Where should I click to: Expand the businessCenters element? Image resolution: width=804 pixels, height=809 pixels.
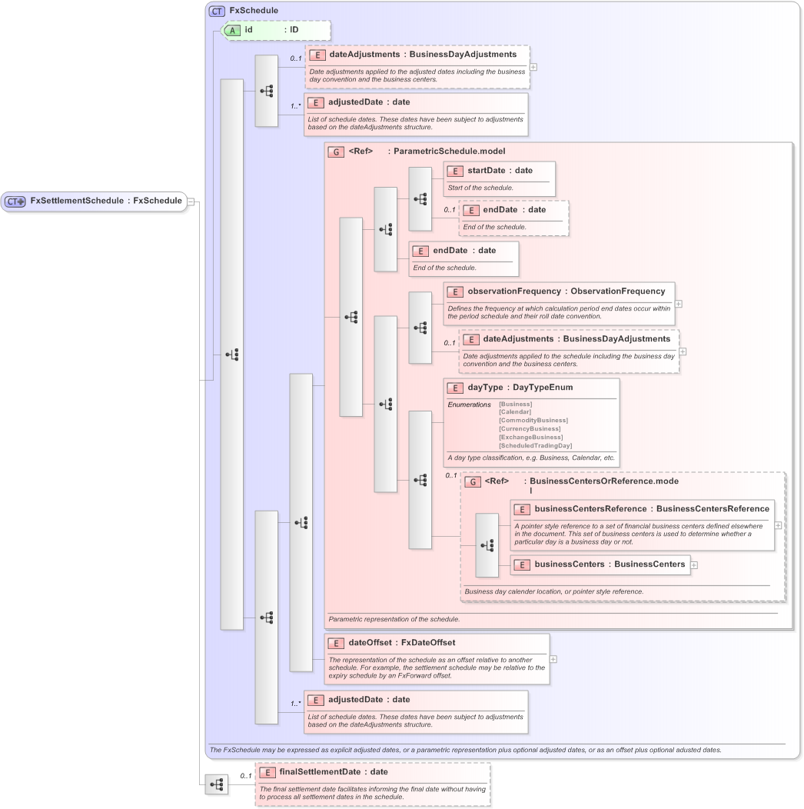(x=694, y=565)
